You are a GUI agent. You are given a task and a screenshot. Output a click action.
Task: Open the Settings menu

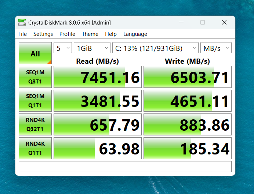43,34
